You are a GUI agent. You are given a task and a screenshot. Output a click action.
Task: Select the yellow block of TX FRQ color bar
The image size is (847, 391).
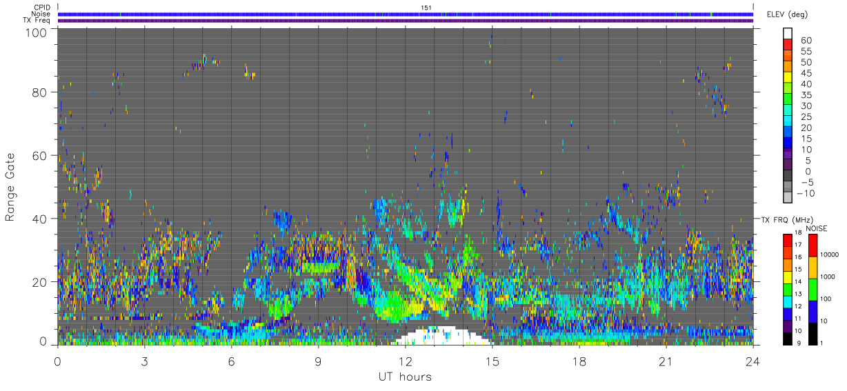[x=788, y=277]
